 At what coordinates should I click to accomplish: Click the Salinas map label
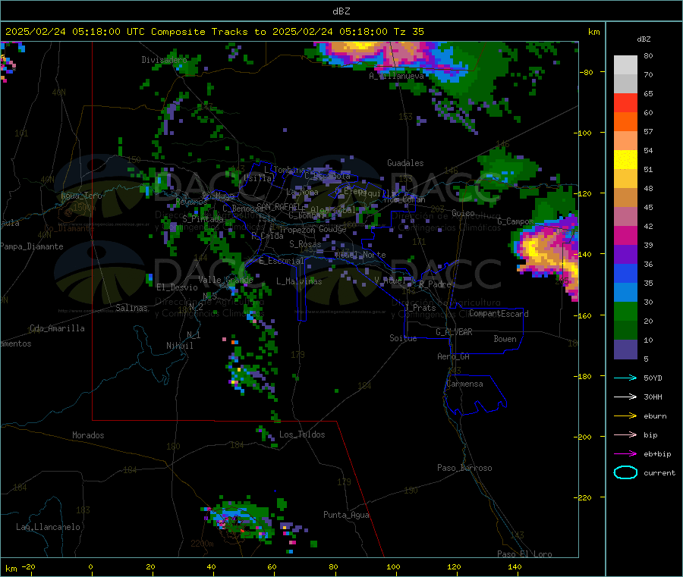pos(131,308)
